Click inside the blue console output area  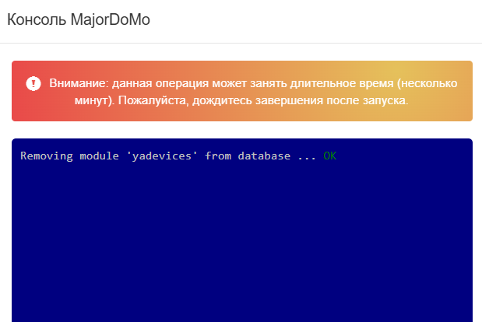(242, 230)
